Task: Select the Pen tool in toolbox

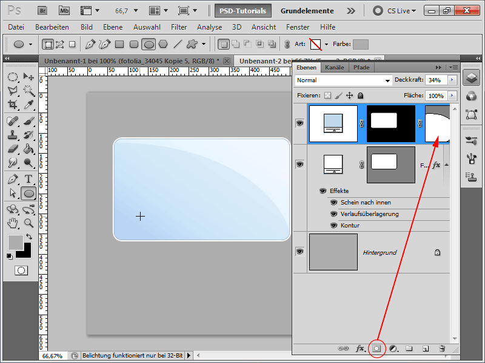Action: 12,179
